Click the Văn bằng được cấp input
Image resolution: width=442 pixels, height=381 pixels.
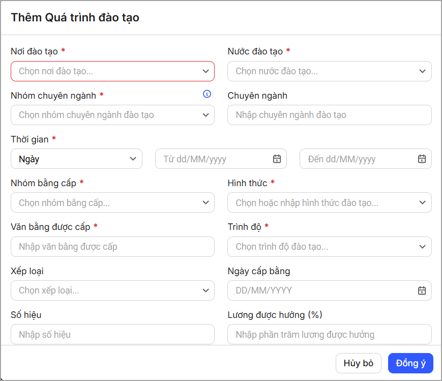point(112,247)
